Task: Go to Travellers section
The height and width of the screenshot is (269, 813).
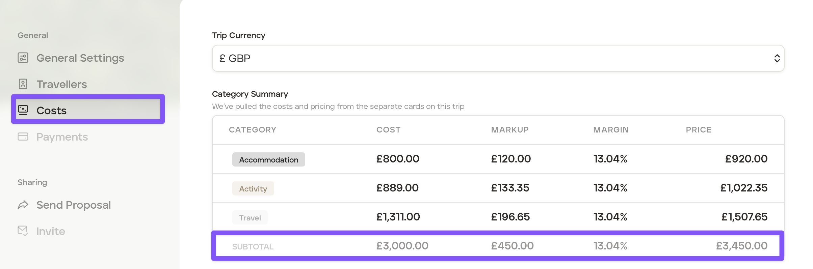Action: coord(61,84)
